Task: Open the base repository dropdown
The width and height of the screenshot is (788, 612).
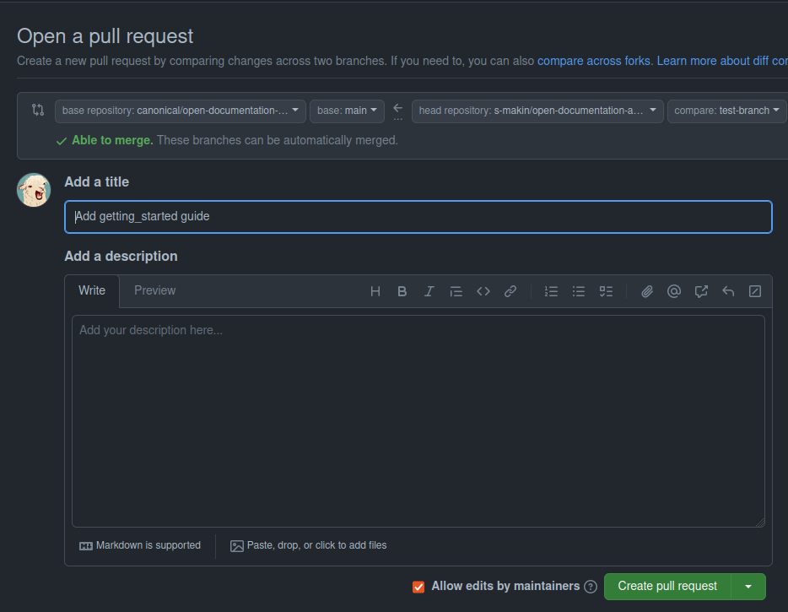Action: pos(180,111)
